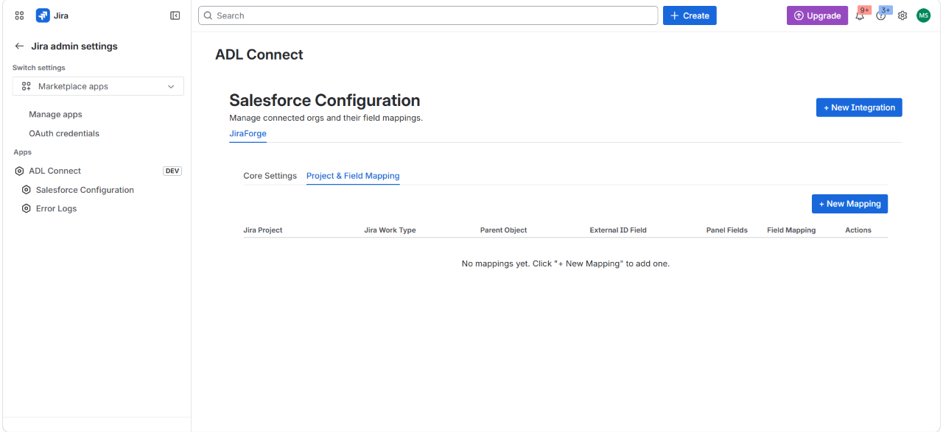The image size is (943, 432).
Task: Open the MS profile avatar
Action: click(924, 15)
